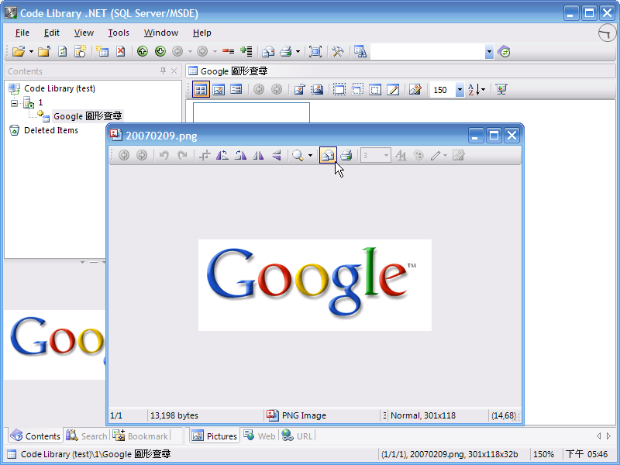Expand the search combo box dropdown arrow
The height and width of the screenshot is (465, 620).
[489, 51]
